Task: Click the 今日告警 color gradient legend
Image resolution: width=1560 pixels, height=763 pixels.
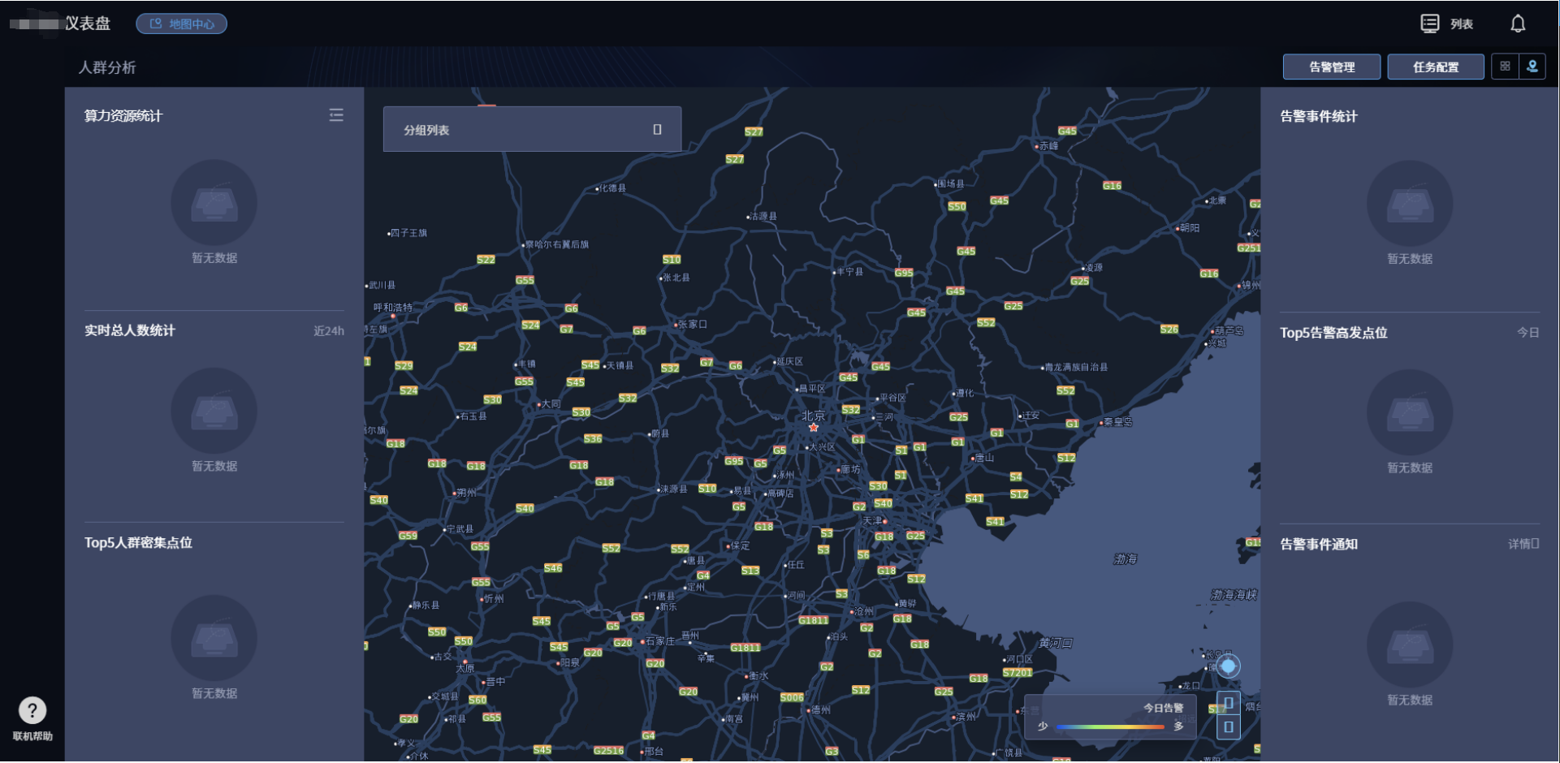Action: coord(1109,726)
